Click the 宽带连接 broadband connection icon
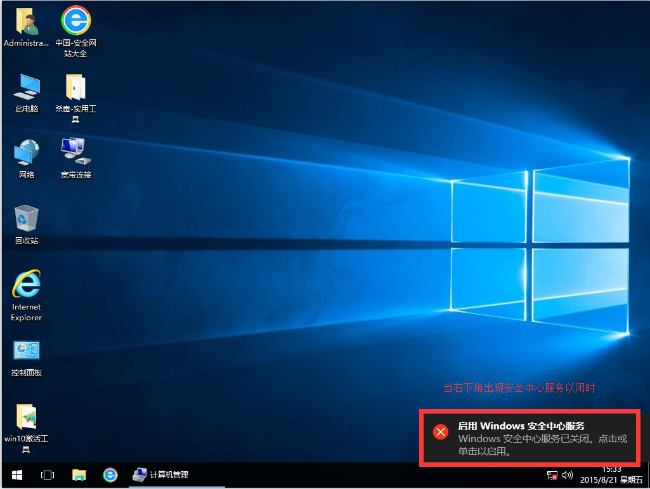 tap(75, 153)
